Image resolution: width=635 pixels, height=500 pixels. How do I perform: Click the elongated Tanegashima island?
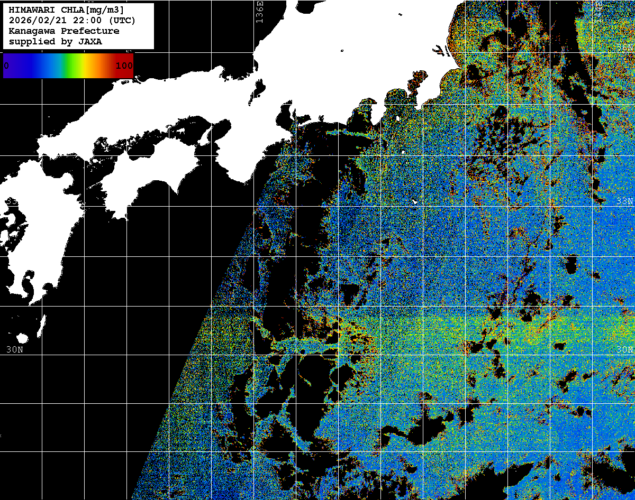coord(41,324)
